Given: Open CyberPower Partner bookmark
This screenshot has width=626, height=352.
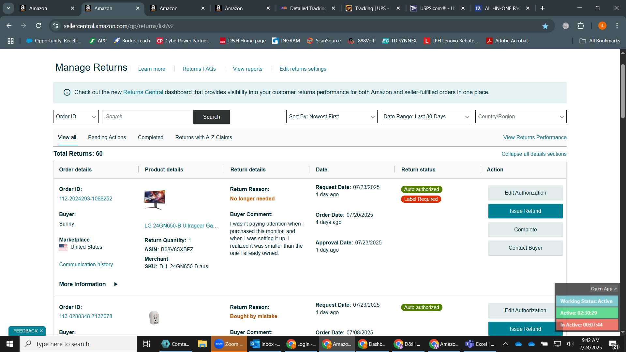Looking at the screenshot, I should tap(184, 41).
